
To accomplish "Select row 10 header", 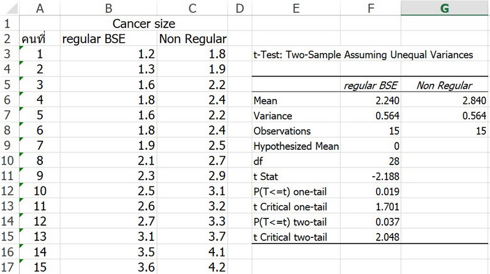I will 7,160.
